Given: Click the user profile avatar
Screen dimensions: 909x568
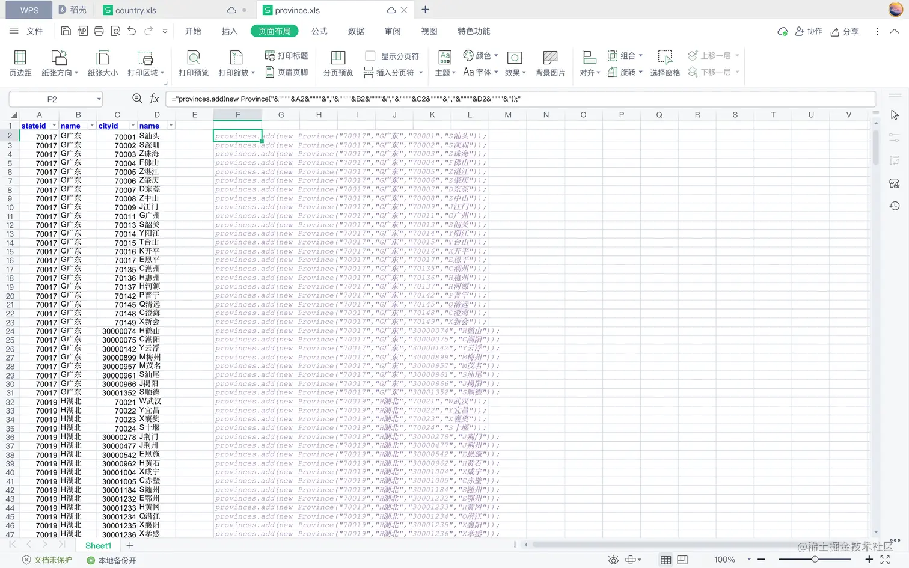Looking at the screenshot, I should 895,10.
